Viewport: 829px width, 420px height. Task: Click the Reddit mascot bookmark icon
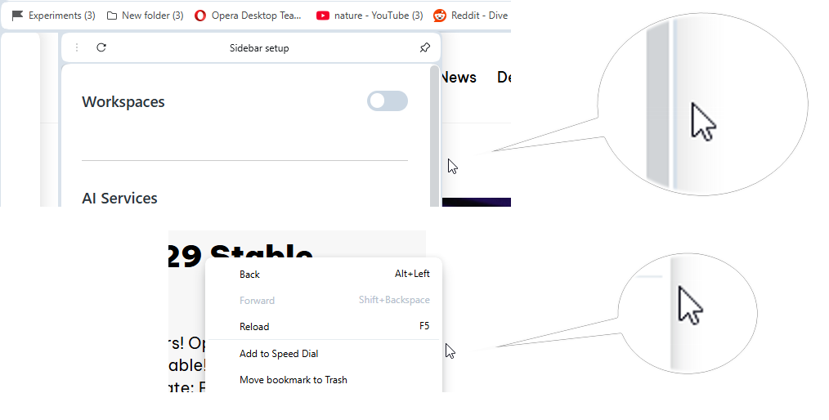click(440, 16)
